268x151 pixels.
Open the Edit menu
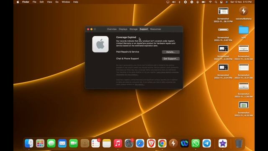click(x=42, y=2)
